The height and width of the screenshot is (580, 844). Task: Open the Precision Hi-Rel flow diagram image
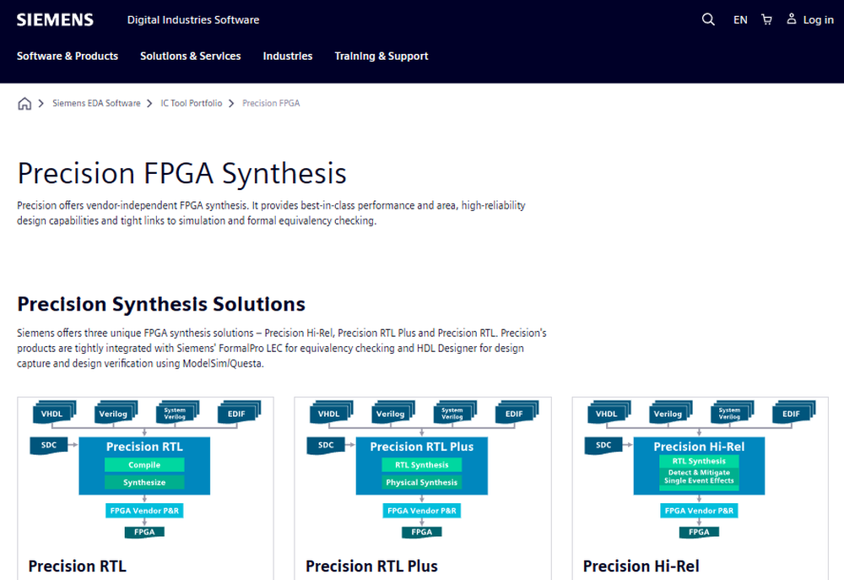click(700, 469)
